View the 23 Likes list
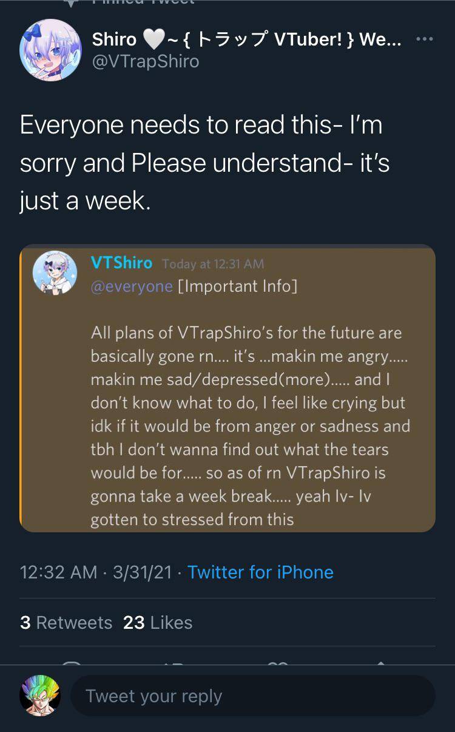The image size is (455, 732). tap(158, 623)
